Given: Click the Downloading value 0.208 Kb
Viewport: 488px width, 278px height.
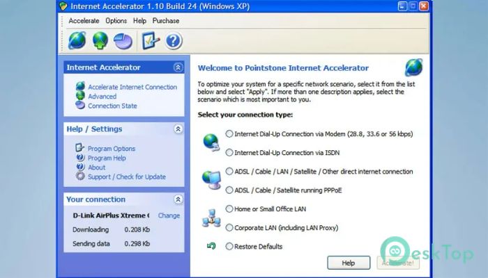Looking at the screenshot, I should [137, 229].
